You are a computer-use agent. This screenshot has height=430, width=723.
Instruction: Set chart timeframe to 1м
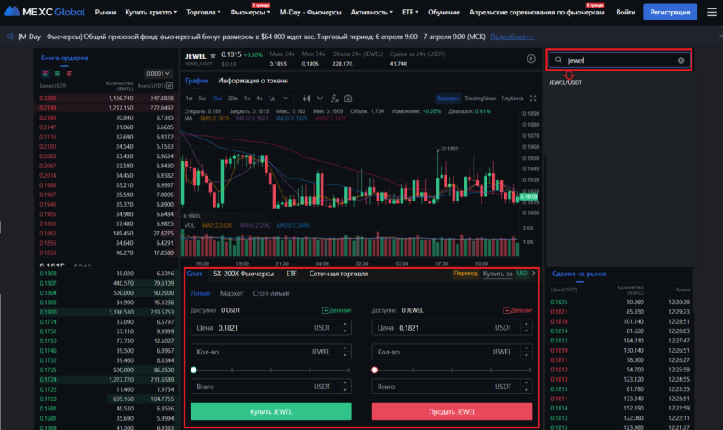pyautogui.click(x=189, y=99)
